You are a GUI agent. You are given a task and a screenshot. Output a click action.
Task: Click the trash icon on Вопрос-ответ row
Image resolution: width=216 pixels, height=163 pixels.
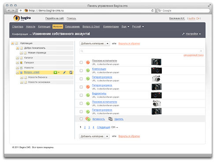(x=71, y=72)
